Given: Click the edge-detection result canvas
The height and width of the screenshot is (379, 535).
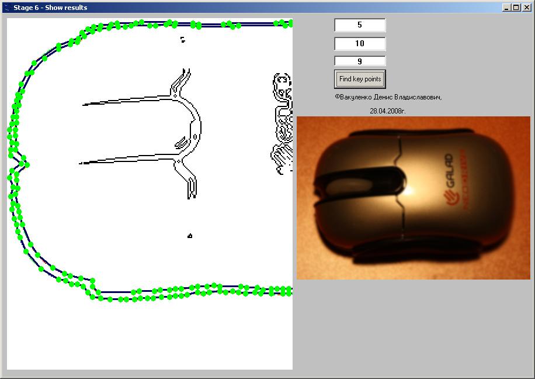Looking at the screenshot, I should point(150,194).
